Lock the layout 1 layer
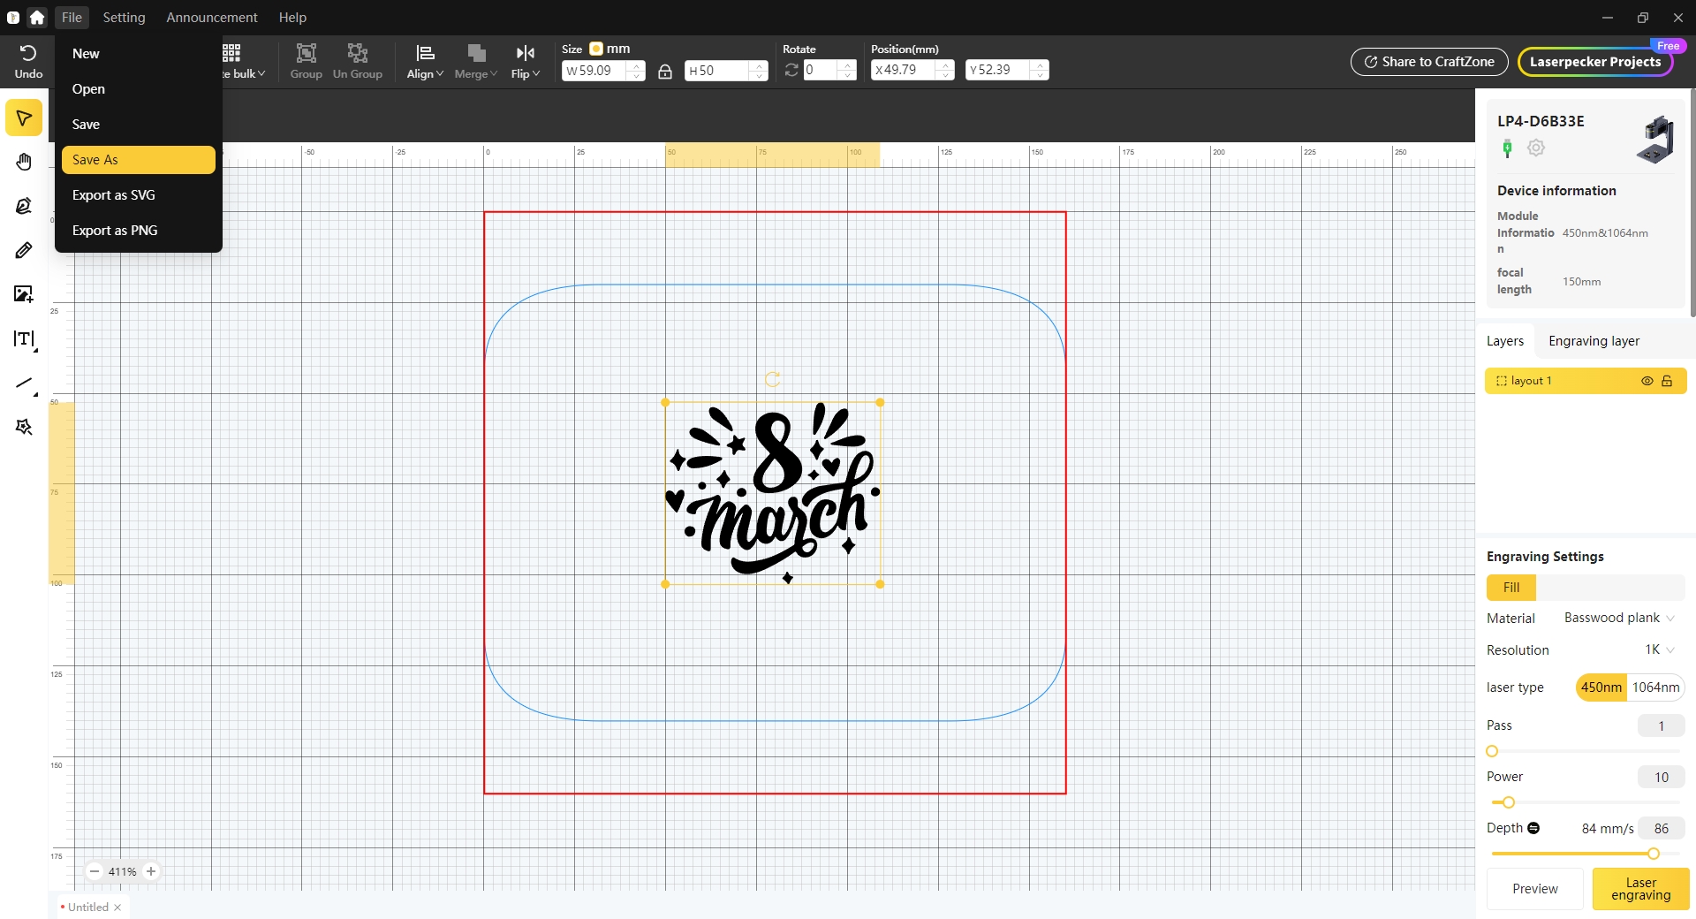The height and width of the screenshot is (919, 1696). click(x=1669, y=380)
